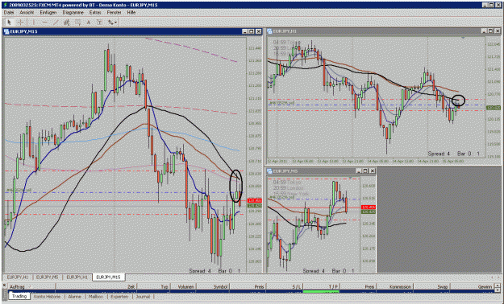
Task: Click the chart shift marker in M5 chart
Action: click(x=350, y=178)
